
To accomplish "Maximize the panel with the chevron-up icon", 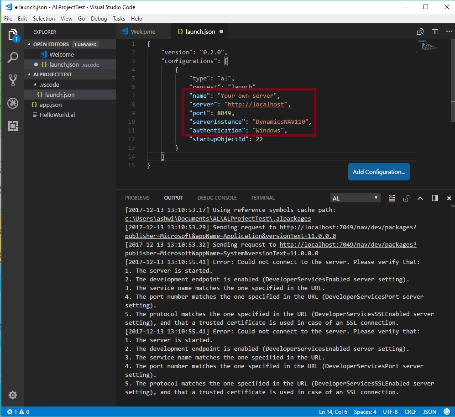I will 420,198.
